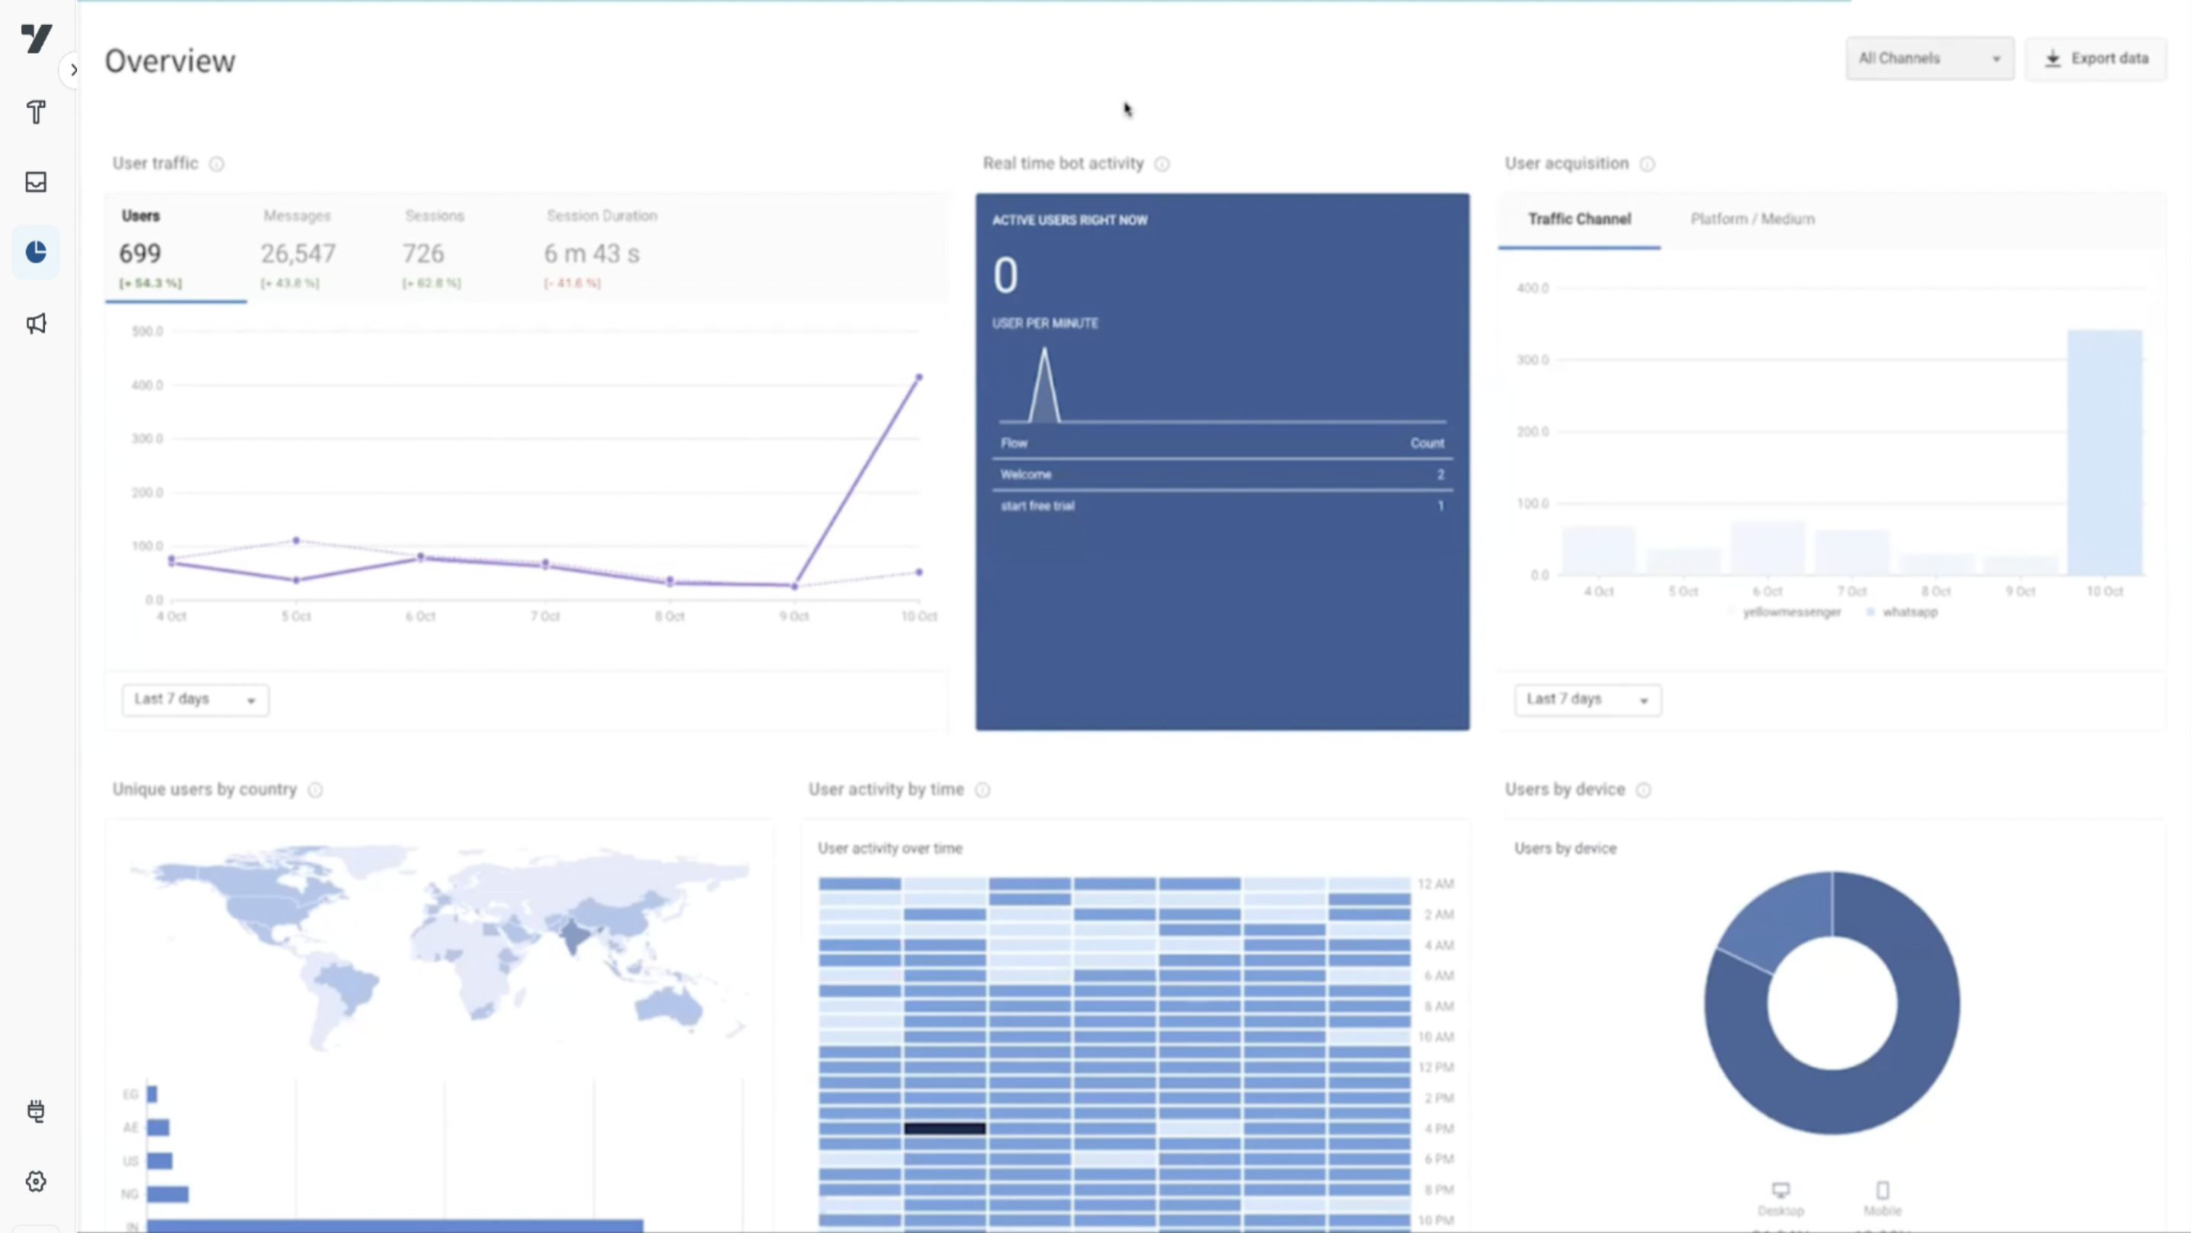Viewport: 2191px width, 1233px height.
Task: Switch to the Messages tab
Action: tap(296, 216)
